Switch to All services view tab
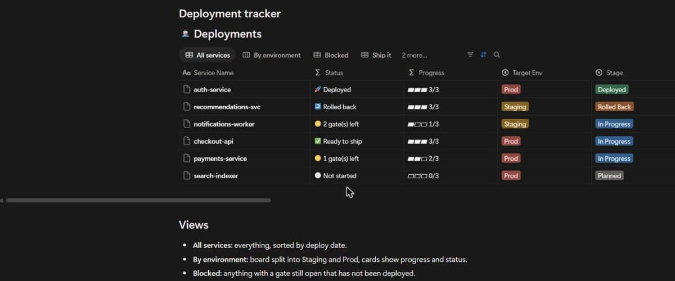Image resolution: width=675 pixels, height=281 pixels. 208,55
